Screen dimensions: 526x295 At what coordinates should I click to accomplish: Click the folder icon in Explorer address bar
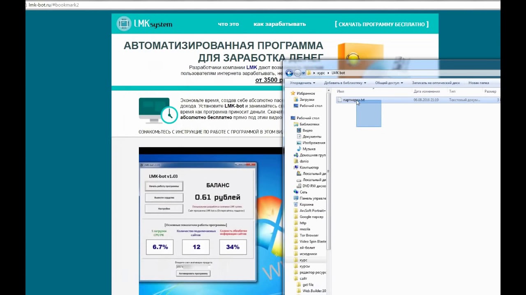[309, 73]
